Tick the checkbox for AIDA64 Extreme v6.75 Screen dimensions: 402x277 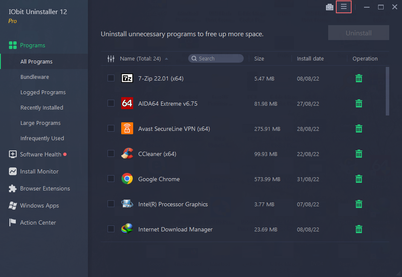click(111, 103)
